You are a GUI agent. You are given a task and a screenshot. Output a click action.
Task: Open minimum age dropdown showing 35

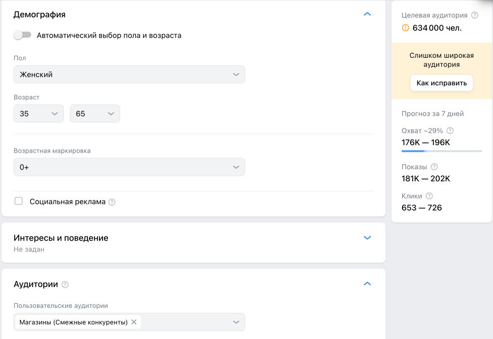39,114
